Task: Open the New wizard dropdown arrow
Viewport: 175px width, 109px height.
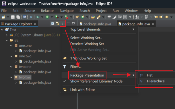Action: (8, 17)
